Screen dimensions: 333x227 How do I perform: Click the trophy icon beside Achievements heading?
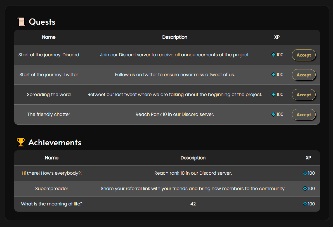coord(20,142)
